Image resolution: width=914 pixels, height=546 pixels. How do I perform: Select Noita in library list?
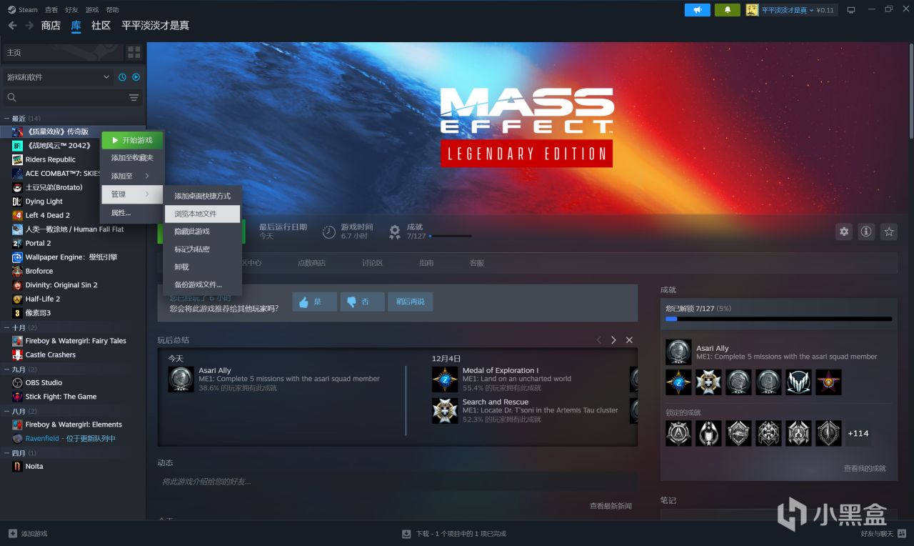pos(34,467)
